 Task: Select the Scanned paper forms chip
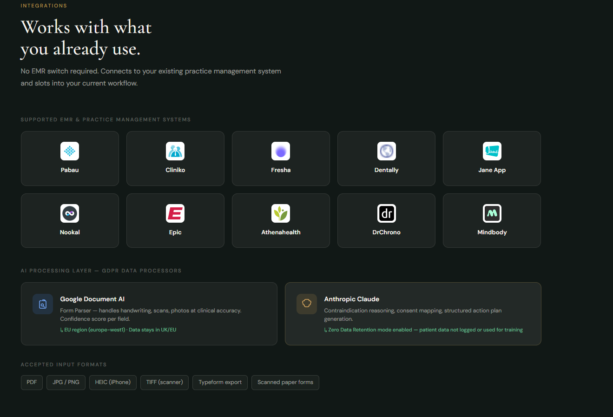285,382
